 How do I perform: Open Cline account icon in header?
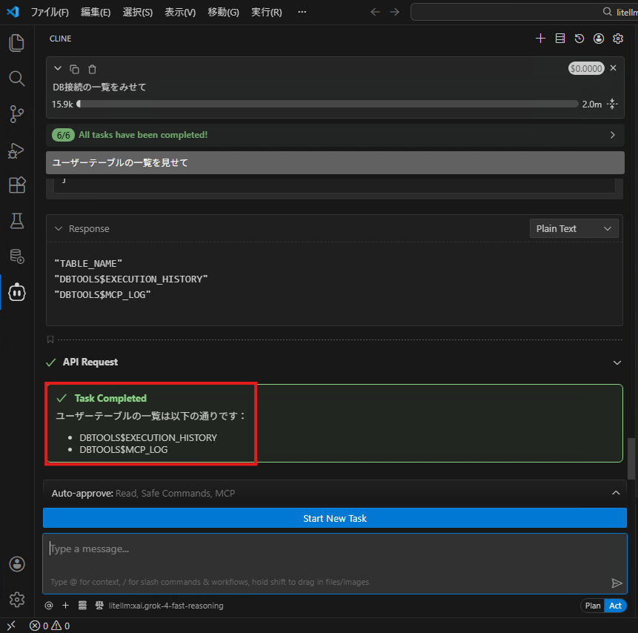(x=599, y=39)
